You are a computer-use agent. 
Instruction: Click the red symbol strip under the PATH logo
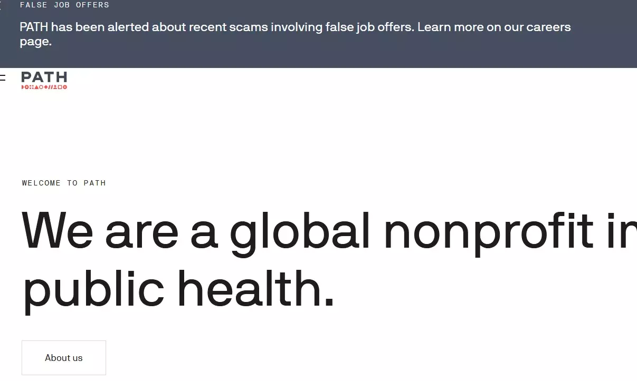click(44, 87)
